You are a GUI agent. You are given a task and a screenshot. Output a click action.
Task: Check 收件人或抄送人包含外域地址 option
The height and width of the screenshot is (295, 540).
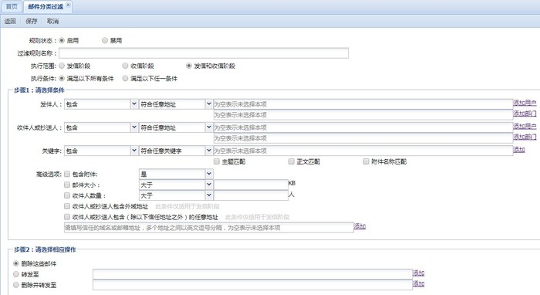(x=67, y=206)
